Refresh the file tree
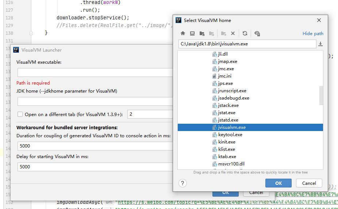 (245, 33)
